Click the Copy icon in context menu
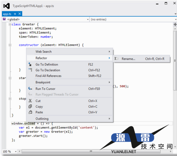This screenshot has width=177, height=156. [30, 106]
